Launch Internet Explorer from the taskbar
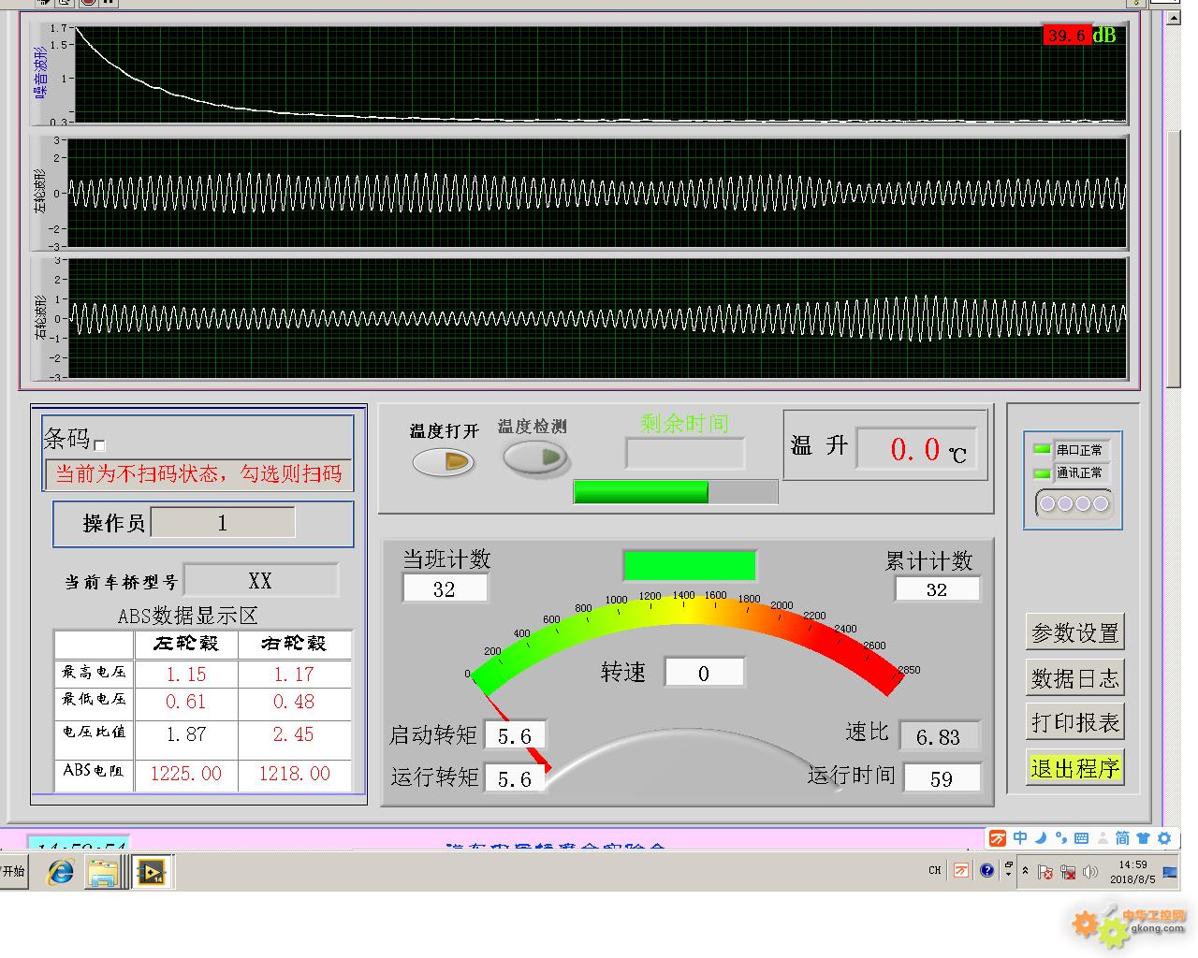1198x958 pixels. click(x=62, y=872)
